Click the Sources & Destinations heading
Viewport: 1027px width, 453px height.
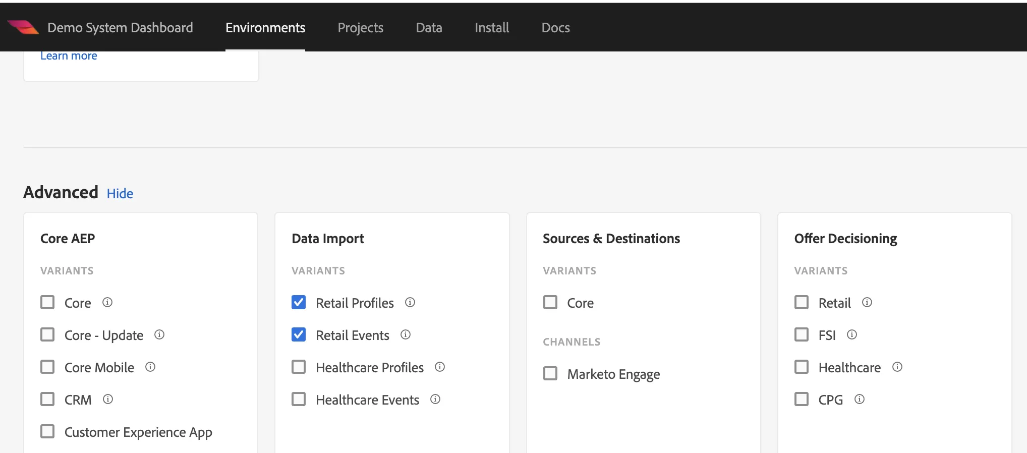coord(611,239)
